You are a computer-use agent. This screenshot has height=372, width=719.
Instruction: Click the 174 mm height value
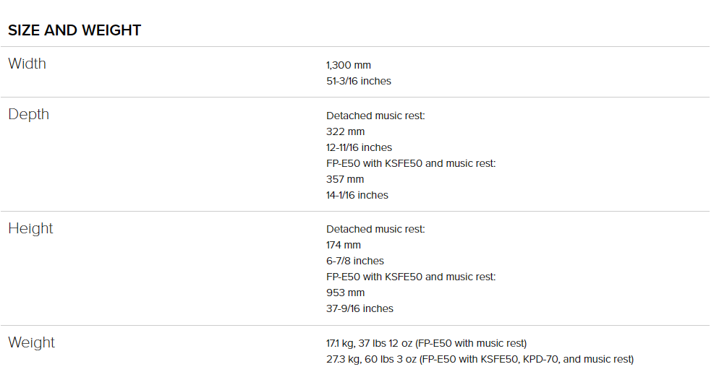[344, 245]
